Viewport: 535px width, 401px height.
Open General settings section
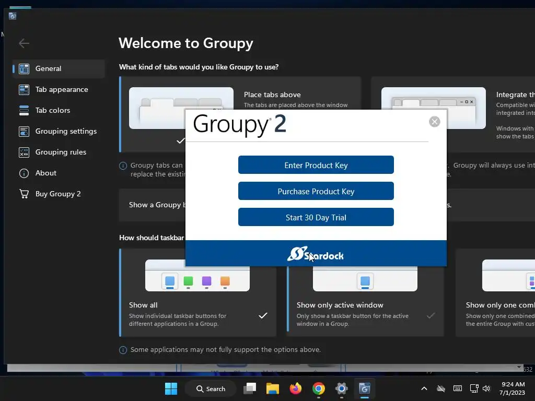[x=59, y=68]
